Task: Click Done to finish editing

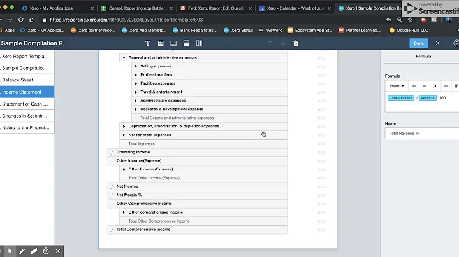Action: click(x=419, y=43)
